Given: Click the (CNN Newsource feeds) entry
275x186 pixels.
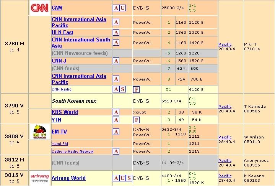Looking at the screenshot, I should point(80,53).
